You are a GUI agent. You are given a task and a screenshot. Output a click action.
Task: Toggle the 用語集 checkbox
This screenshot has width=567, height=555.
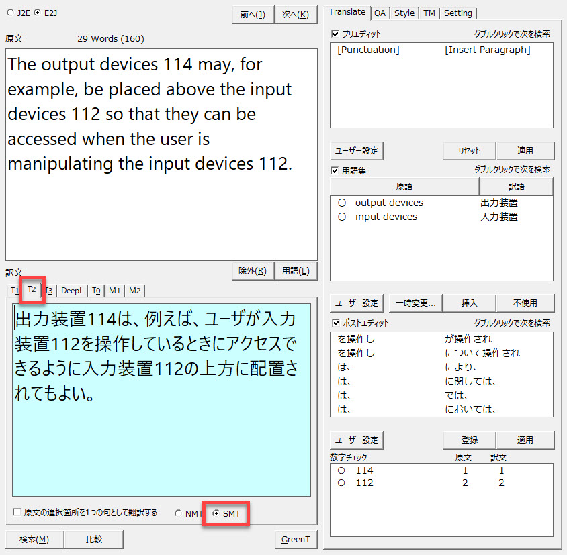click(336, 170)
